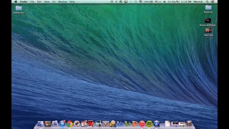The height and width of the screenshot is (129, 229).
Task: Open iTunes from the Dock
Action: click(x=142, y=124)
